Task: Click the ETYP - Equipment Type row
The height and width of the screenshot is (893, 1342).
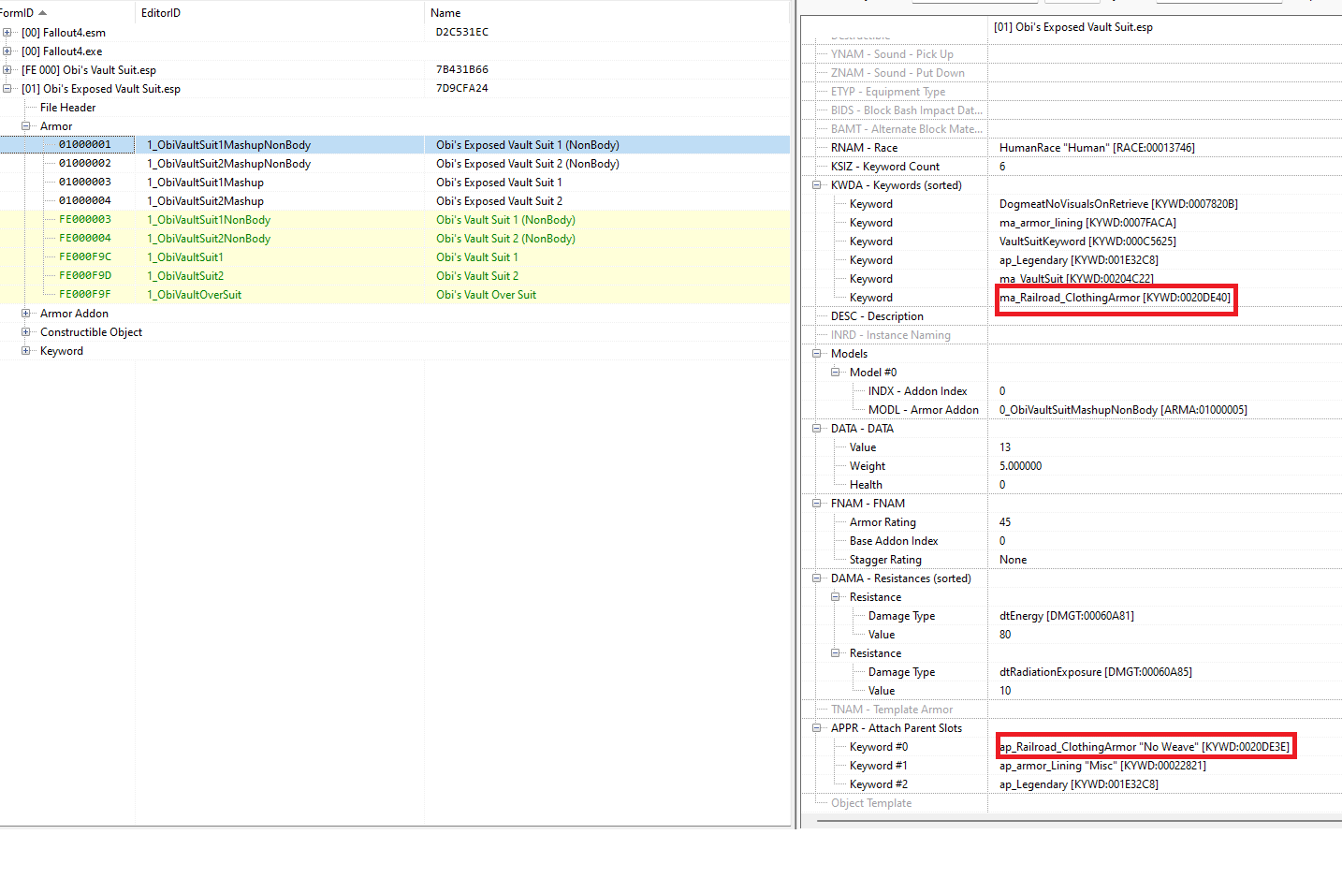Action: coord(1072,92)
